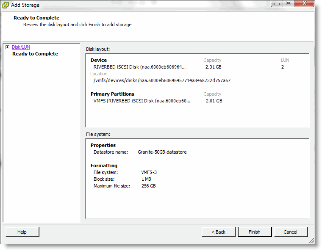The height and width of the screenshot is (251, 322).
Task: Click the VMFS-3 file system value
Action: pos(149,172)
